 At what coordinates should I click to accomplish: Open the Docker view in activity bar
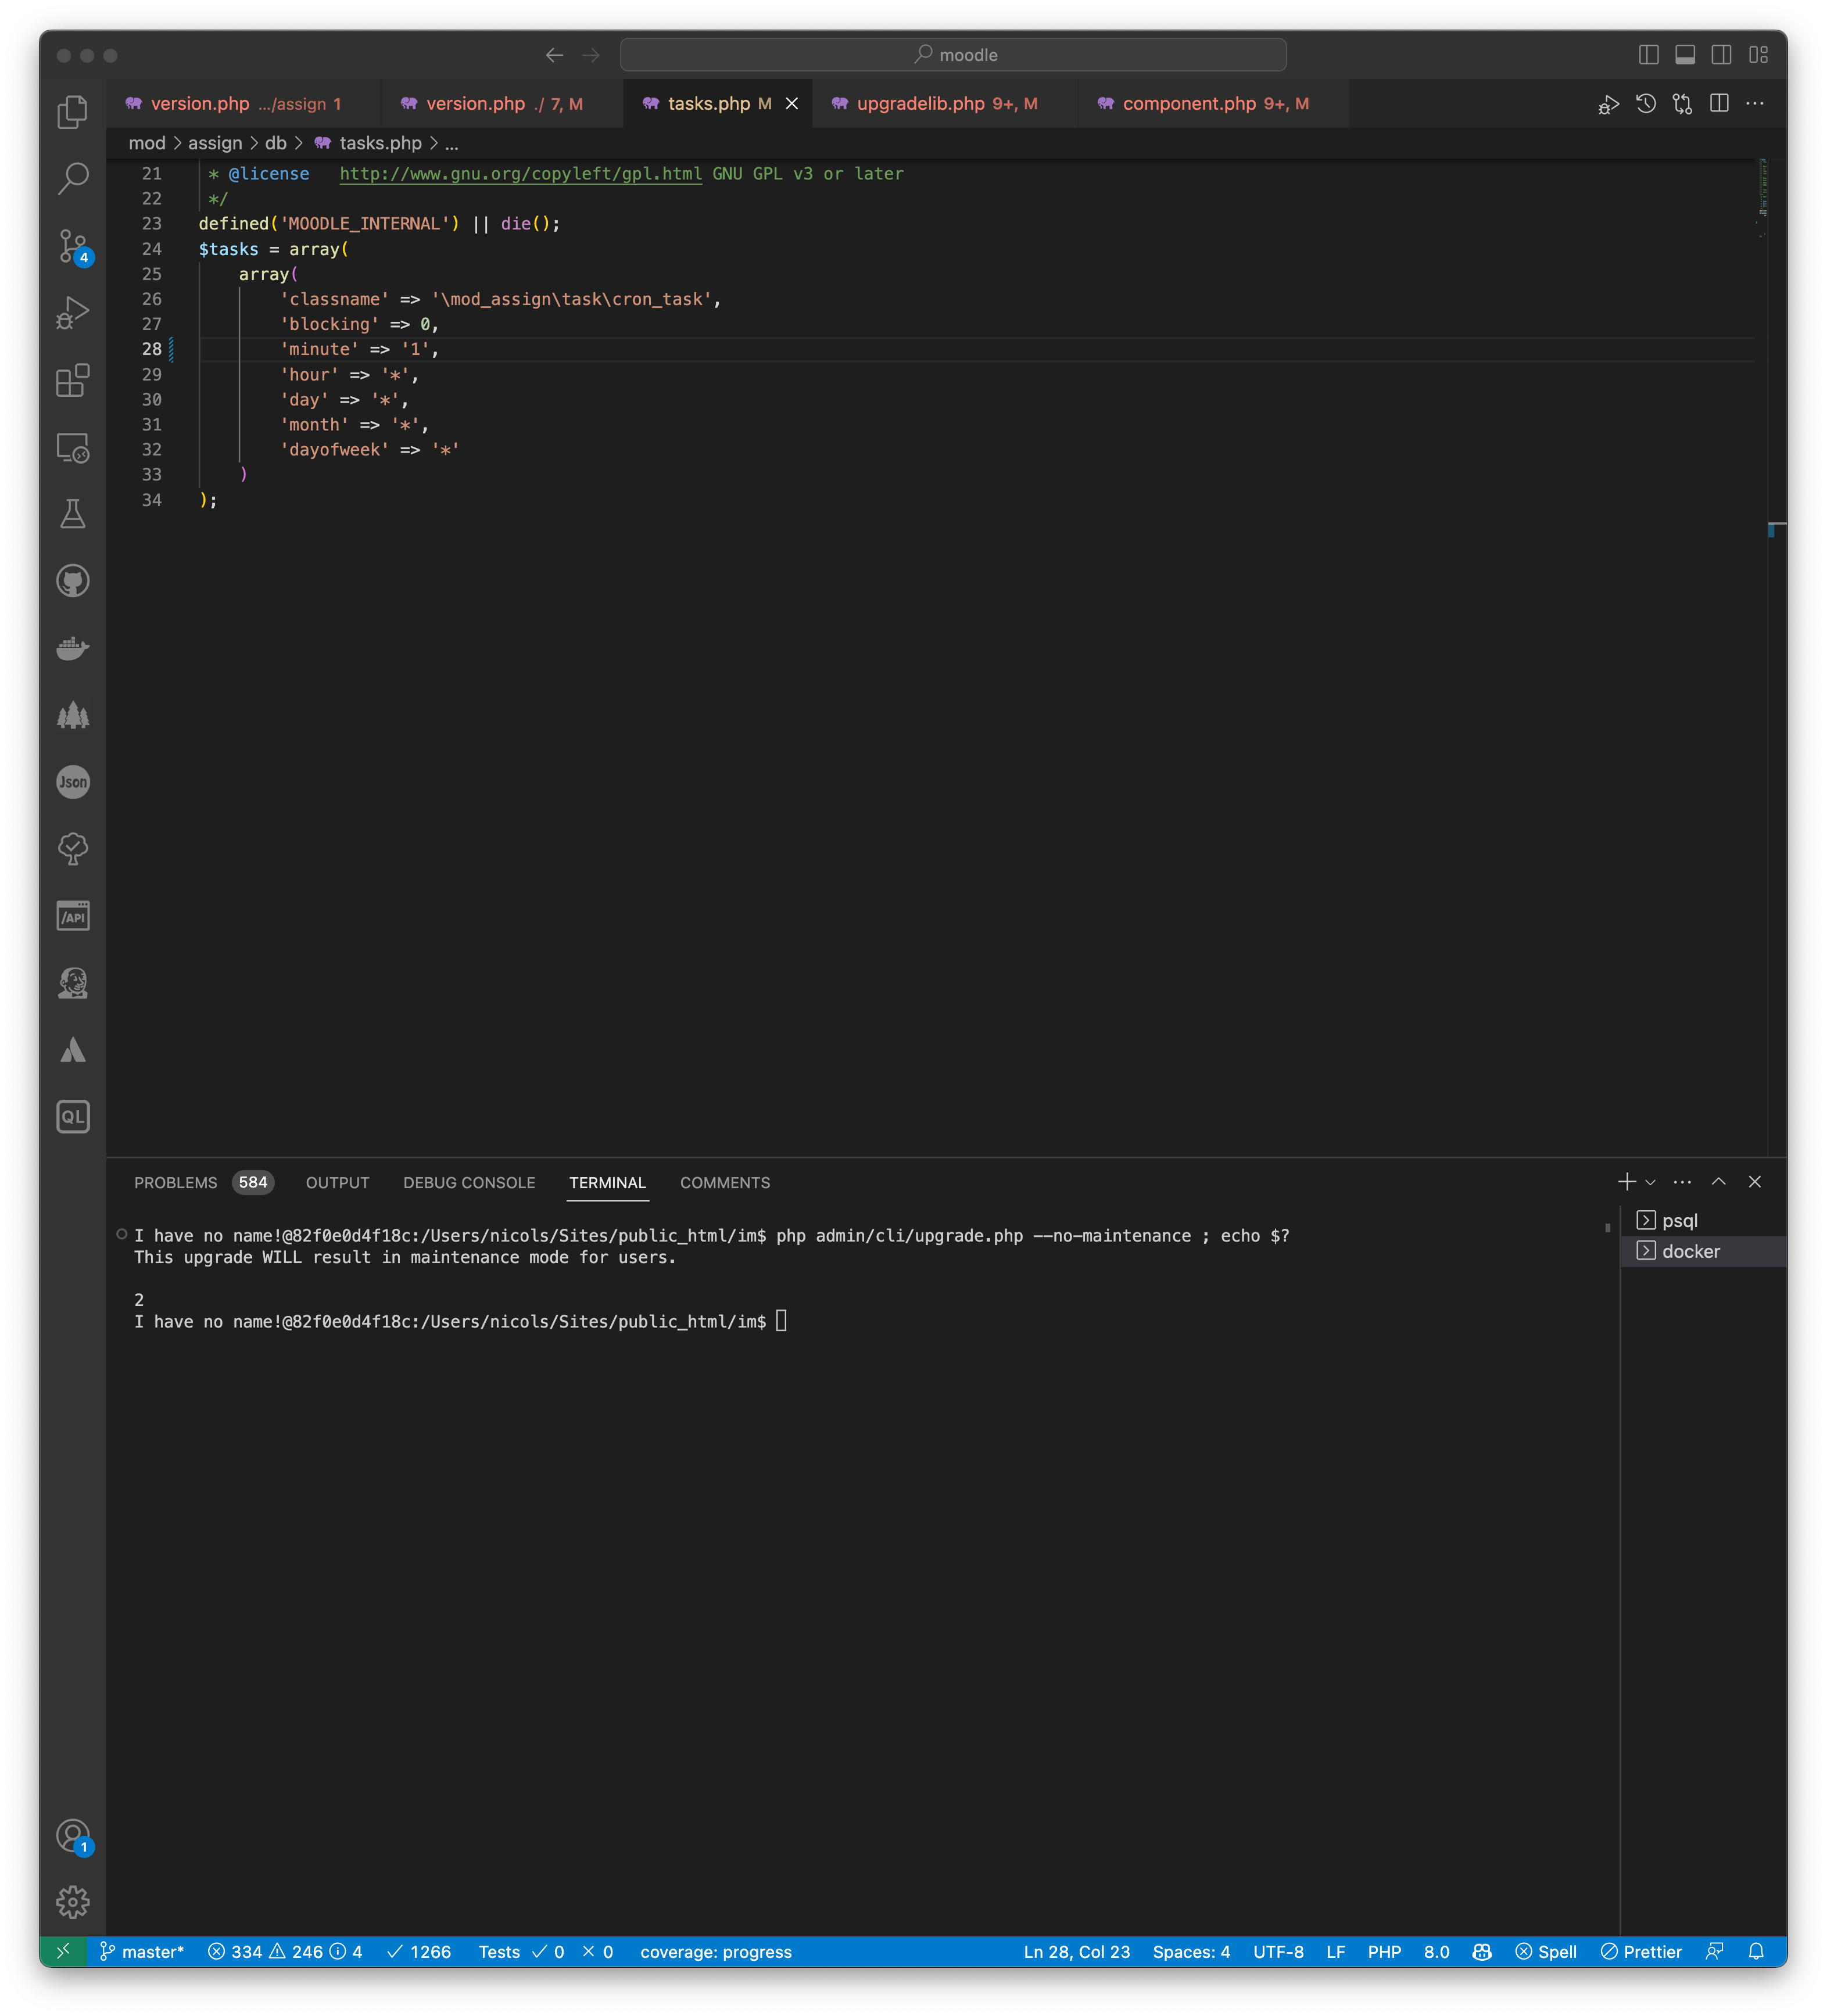(73, 647)
